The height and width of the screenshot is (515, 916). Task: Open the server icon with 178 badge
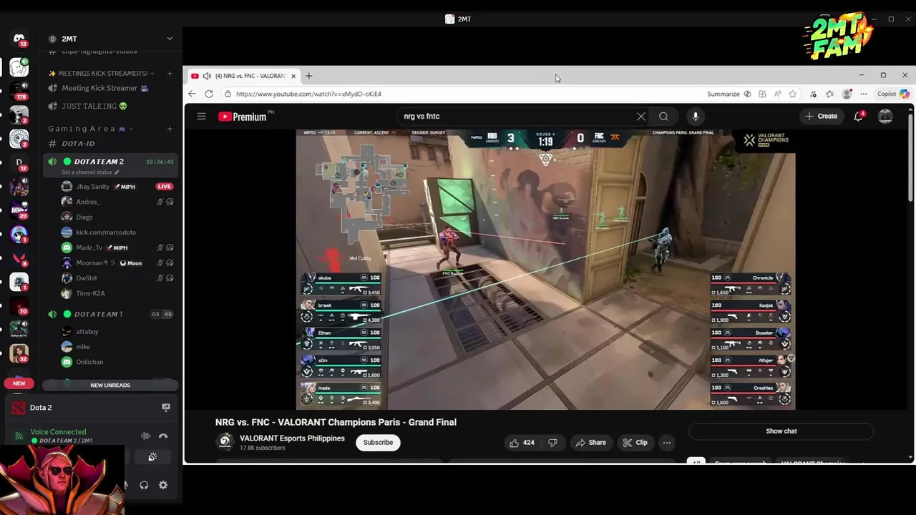tap(19, 91)
